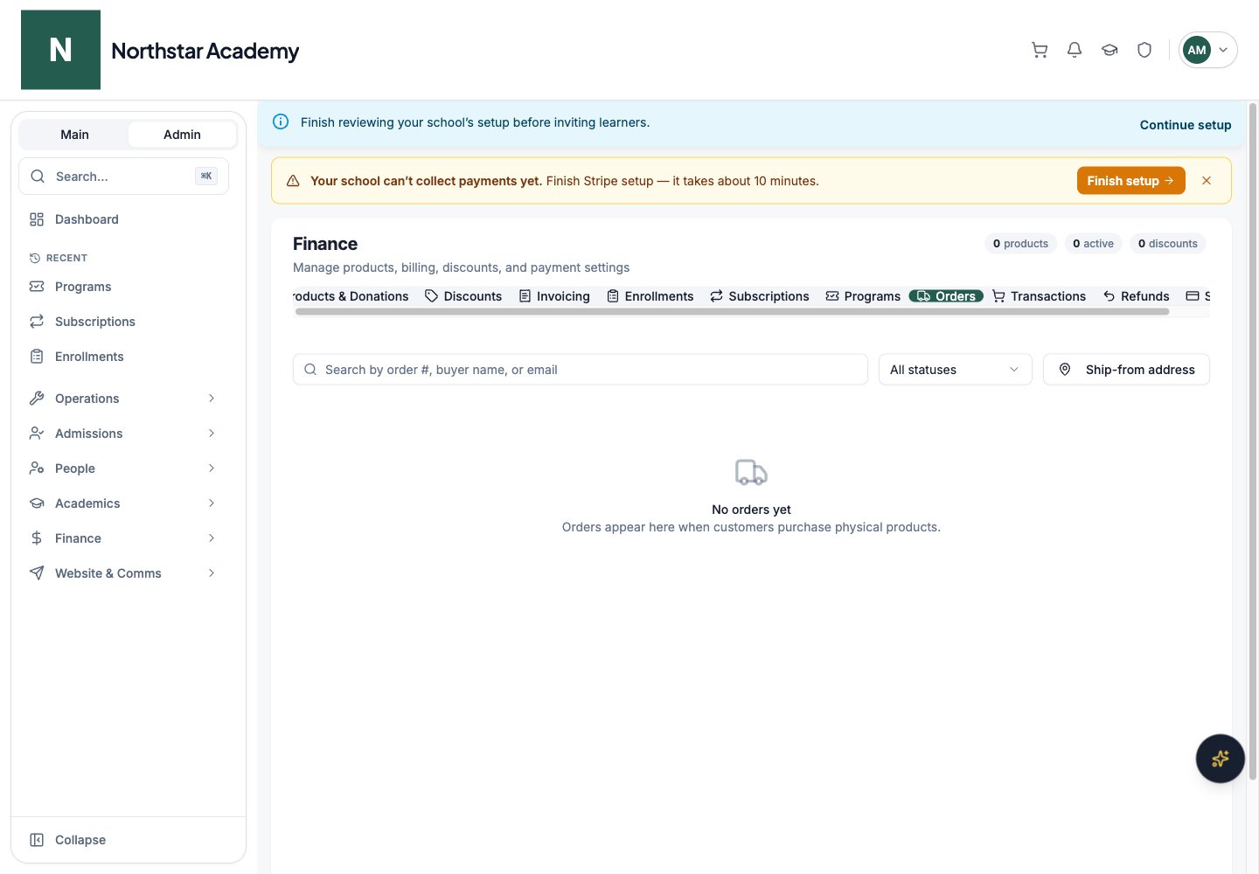Click the warning triangle icon in payments banner

click(x=293, y=181)
